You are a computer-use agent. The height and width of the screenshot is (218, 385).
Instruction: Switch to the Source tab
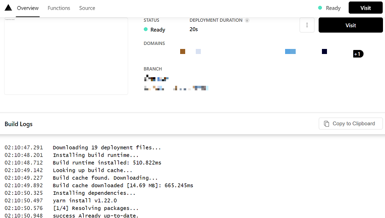[87, 8]
